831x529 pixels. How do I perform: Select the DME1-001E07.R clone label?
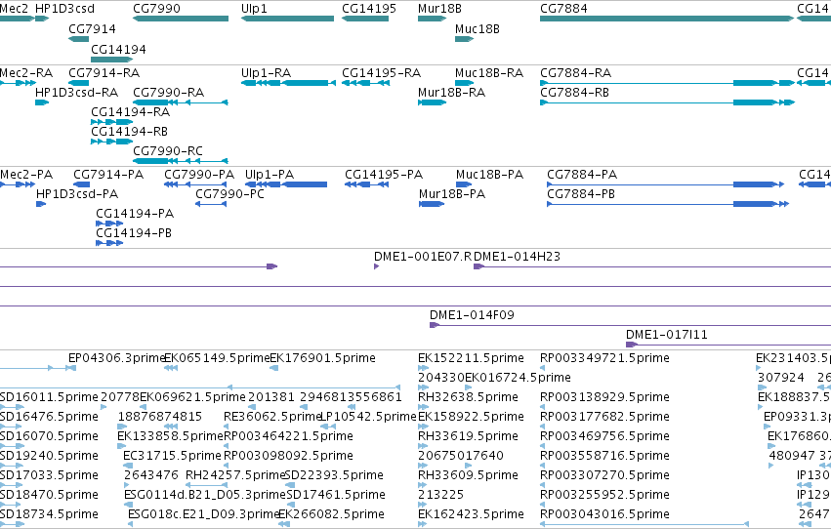tap(423, 257)
